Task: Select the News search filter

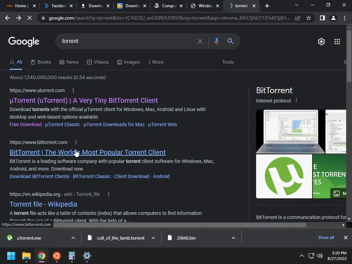Action: tap(69, 62)
